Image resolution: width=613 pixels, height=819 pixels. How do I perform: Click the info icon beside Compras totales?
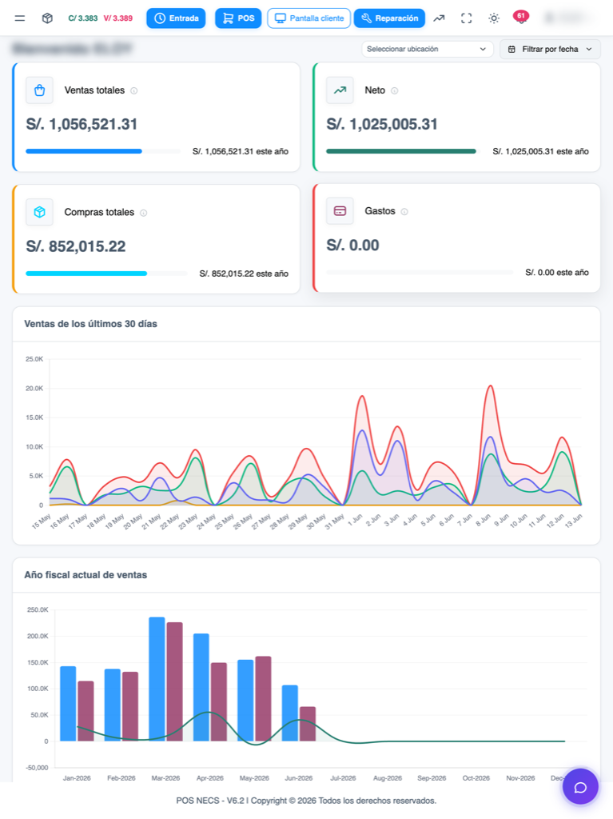pos(144,213)
